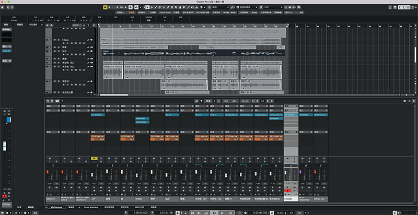418x215 pixels.
Task: Disable record arm on 8 Guitar channel
Action: [x=288, y=190]
